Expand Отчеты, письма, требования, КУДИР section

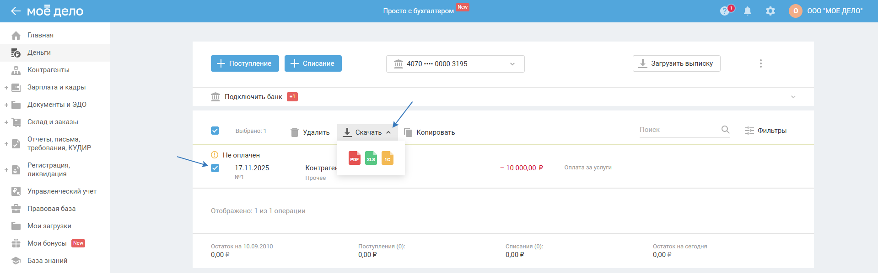coord(6,144)
